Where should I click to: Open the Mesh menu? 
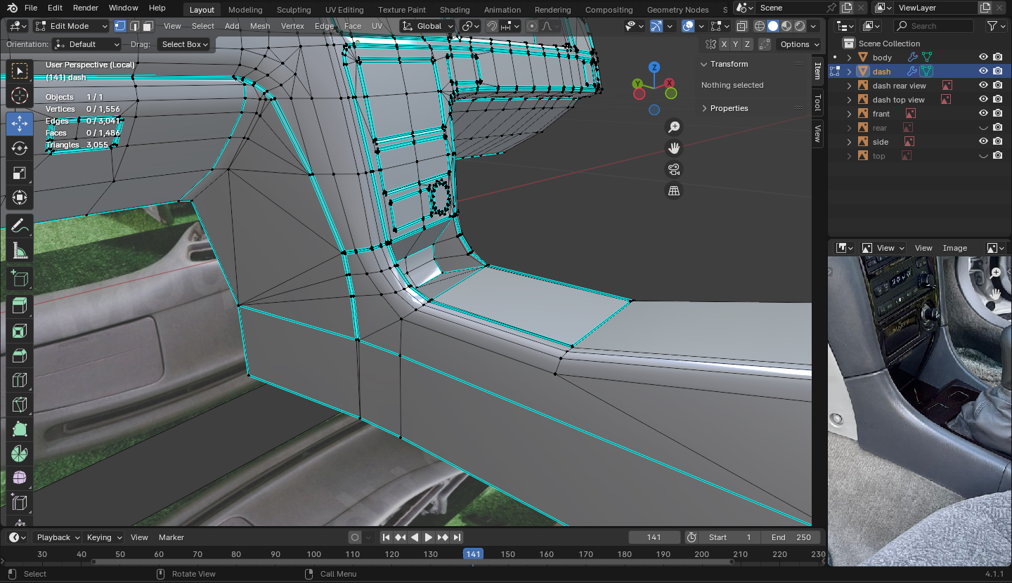point(259,26)
